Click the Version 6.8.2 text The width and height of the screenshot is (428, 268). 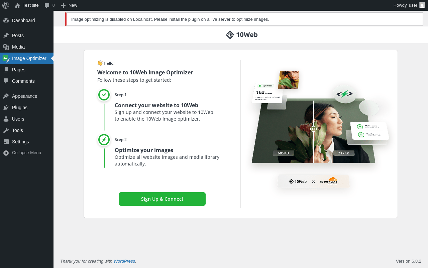409,261
